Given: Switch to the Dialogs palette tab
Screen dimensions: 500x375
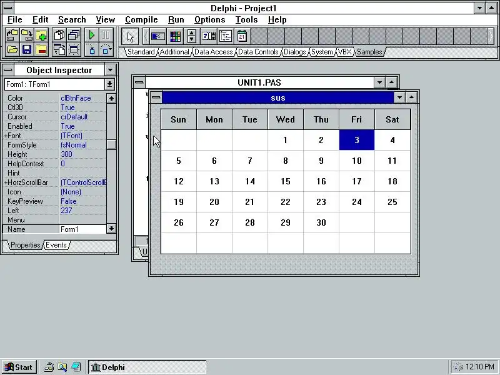Looking at the screenshot, I should 294,52.
